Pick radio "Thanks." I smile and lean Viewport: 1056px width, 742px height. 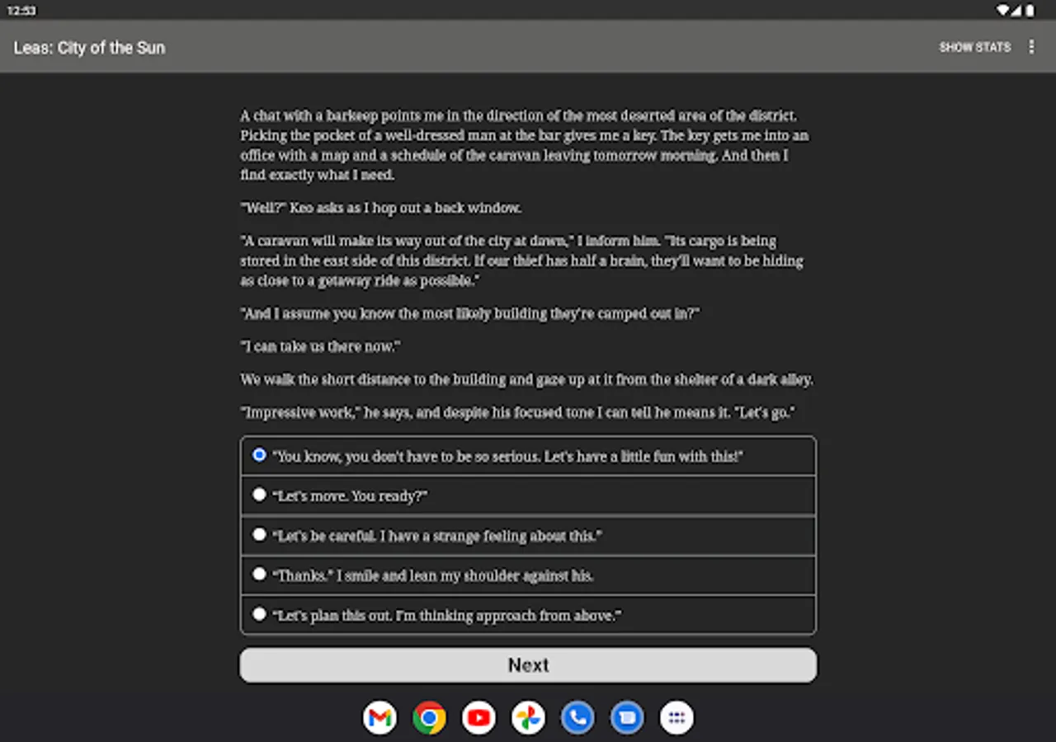[x=259, y=574]
